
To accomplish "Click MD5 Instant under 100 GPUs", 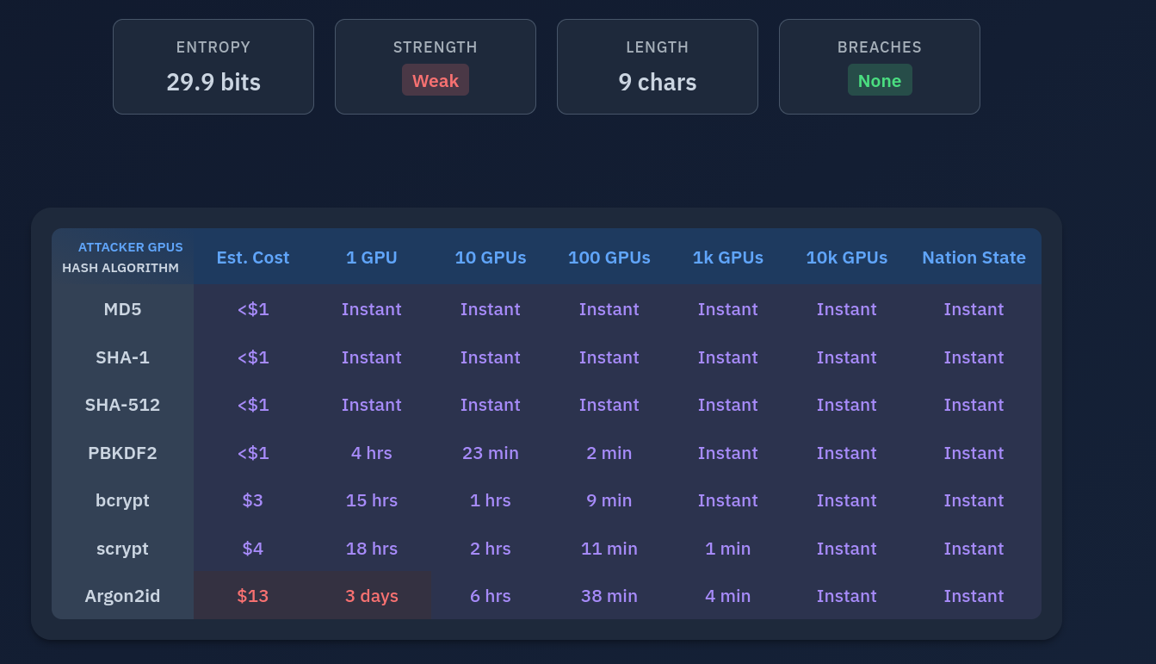I will click(609, 309).
